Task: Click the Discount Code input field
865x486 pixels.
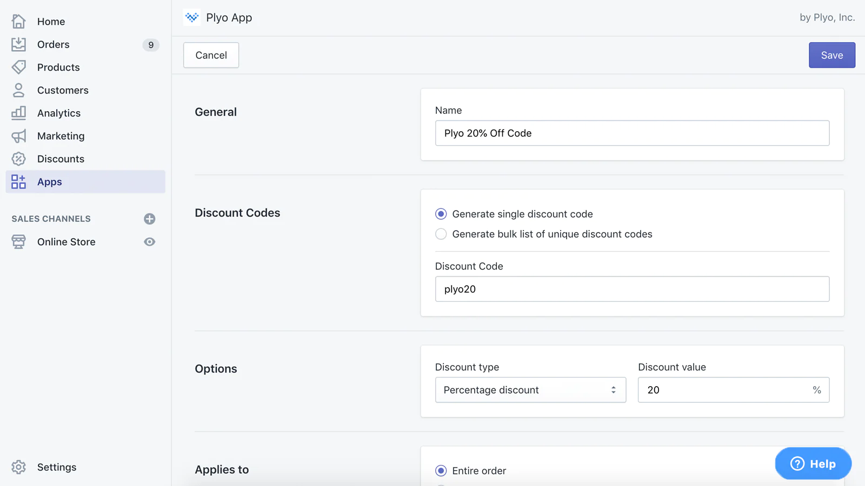Action: click(x=632, y=289)
